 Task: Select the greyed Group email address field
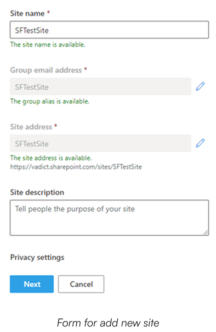point(100,86)
